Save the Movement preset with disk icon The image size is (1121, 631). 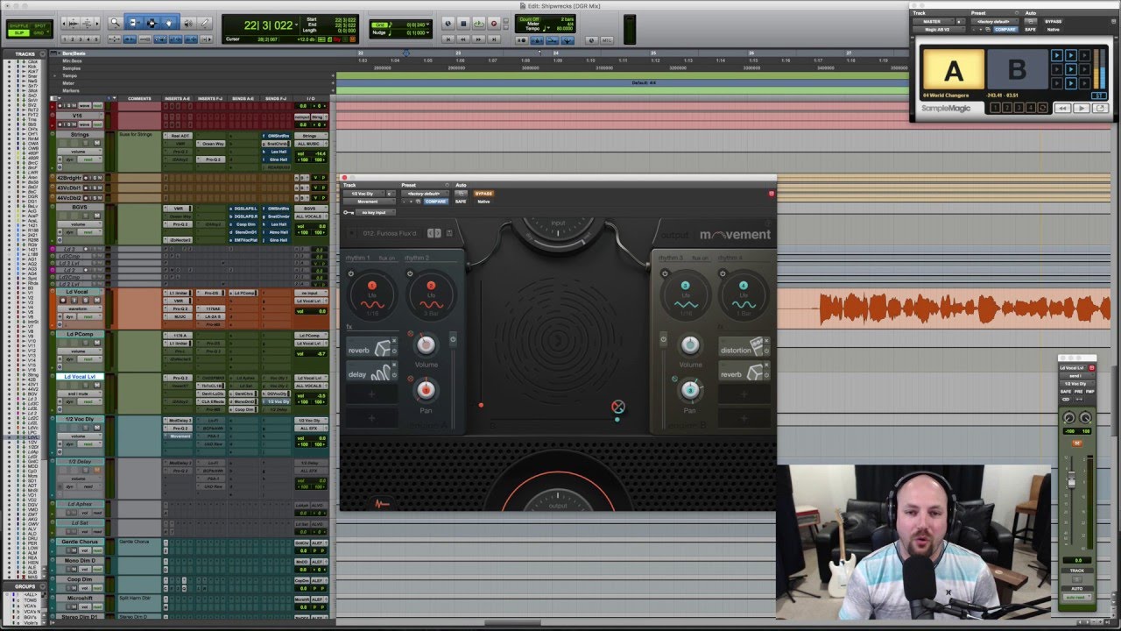(449, 233)
